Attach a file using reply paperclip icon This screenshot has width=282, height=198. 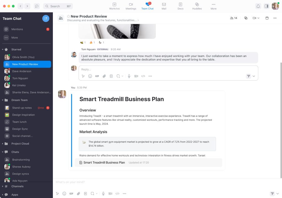click(x=104, y=76)
